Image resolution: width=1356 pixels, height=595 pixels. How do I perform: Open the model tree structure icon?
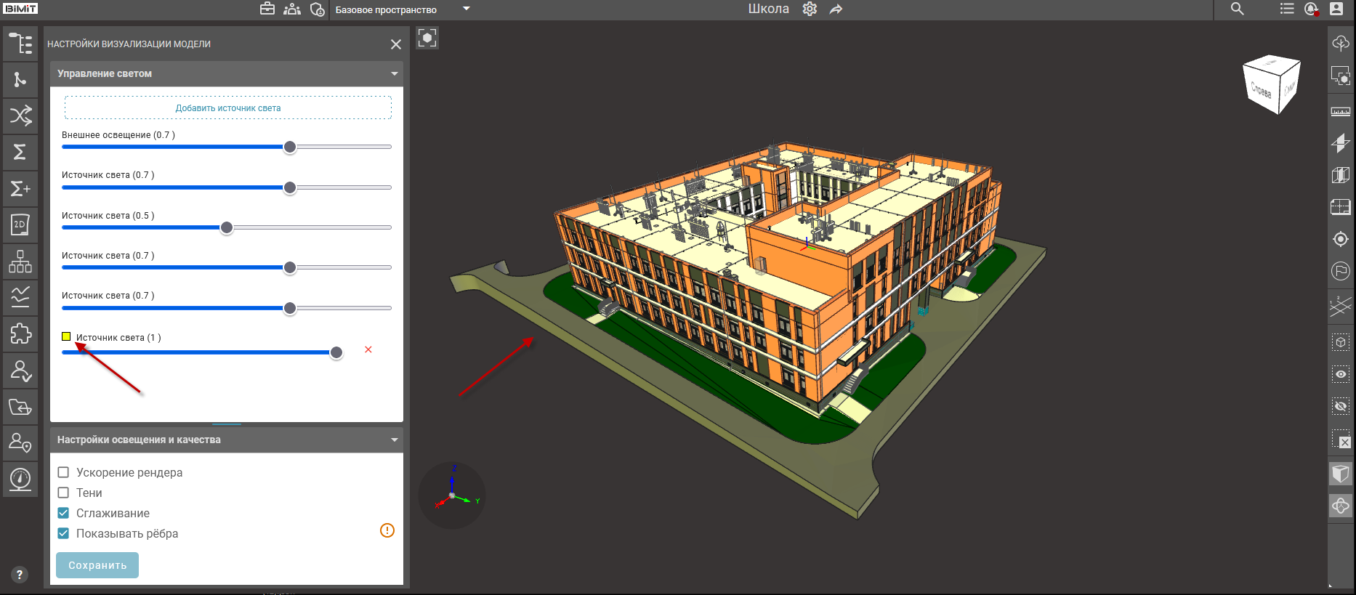(20, 44)
